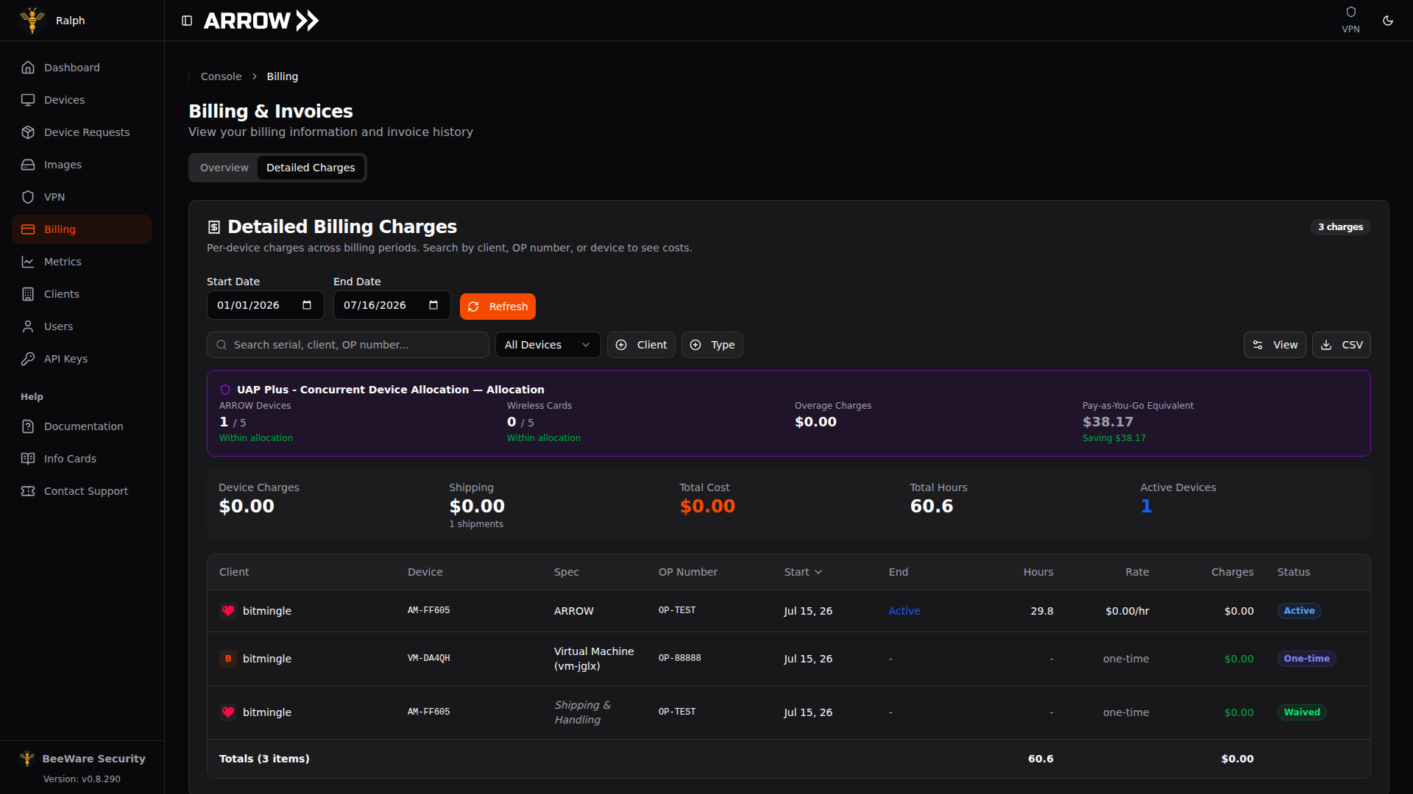This screenshot has width=1413, height=794.
Task: Click the search magnifier icon
Action: (x=222, y=345)
